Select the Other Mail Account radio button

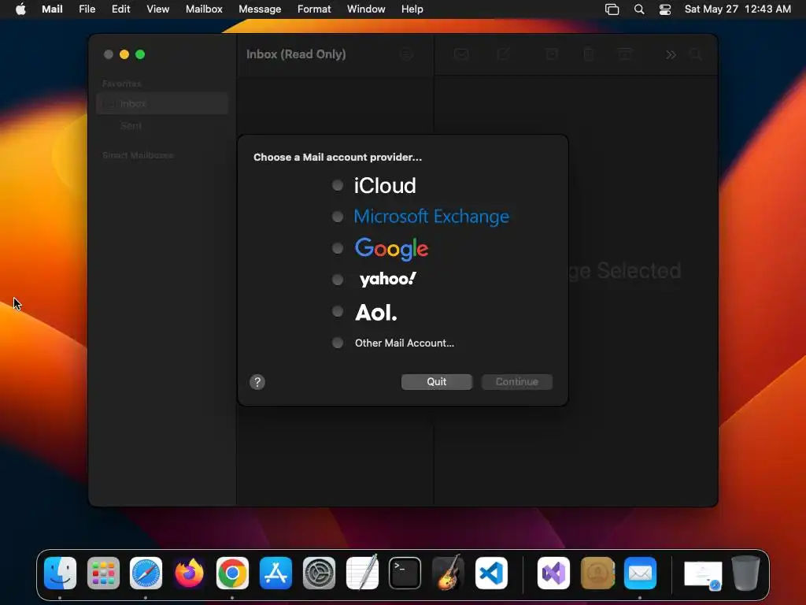pos(337,343)
